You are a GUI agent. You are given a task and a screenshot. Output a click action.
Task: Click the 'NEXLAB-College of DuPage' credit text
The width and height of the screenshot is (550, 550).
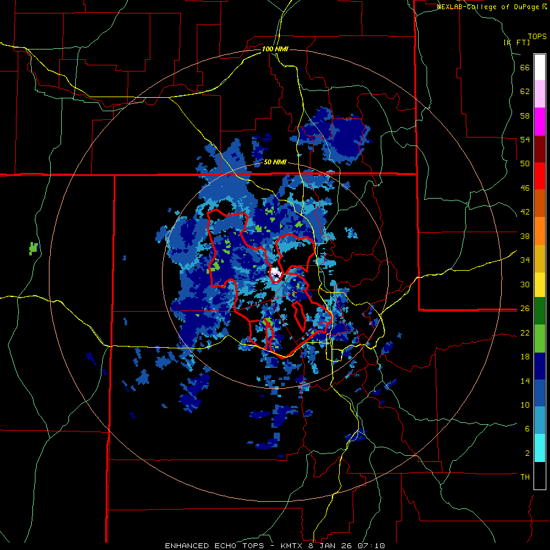click(489, 7)
